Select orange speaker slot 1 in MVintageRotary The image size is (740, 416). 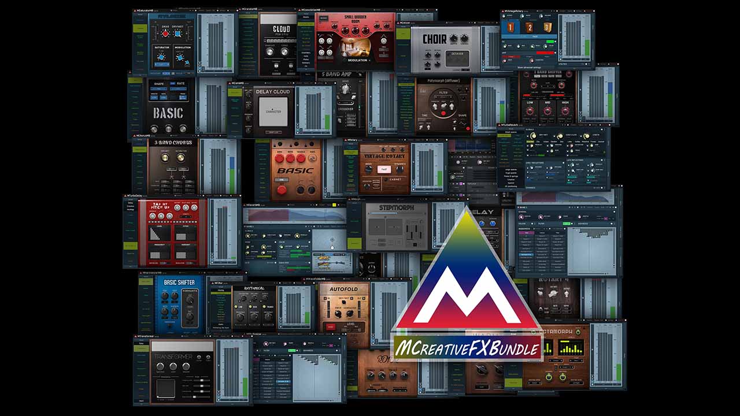coord(510,27)
